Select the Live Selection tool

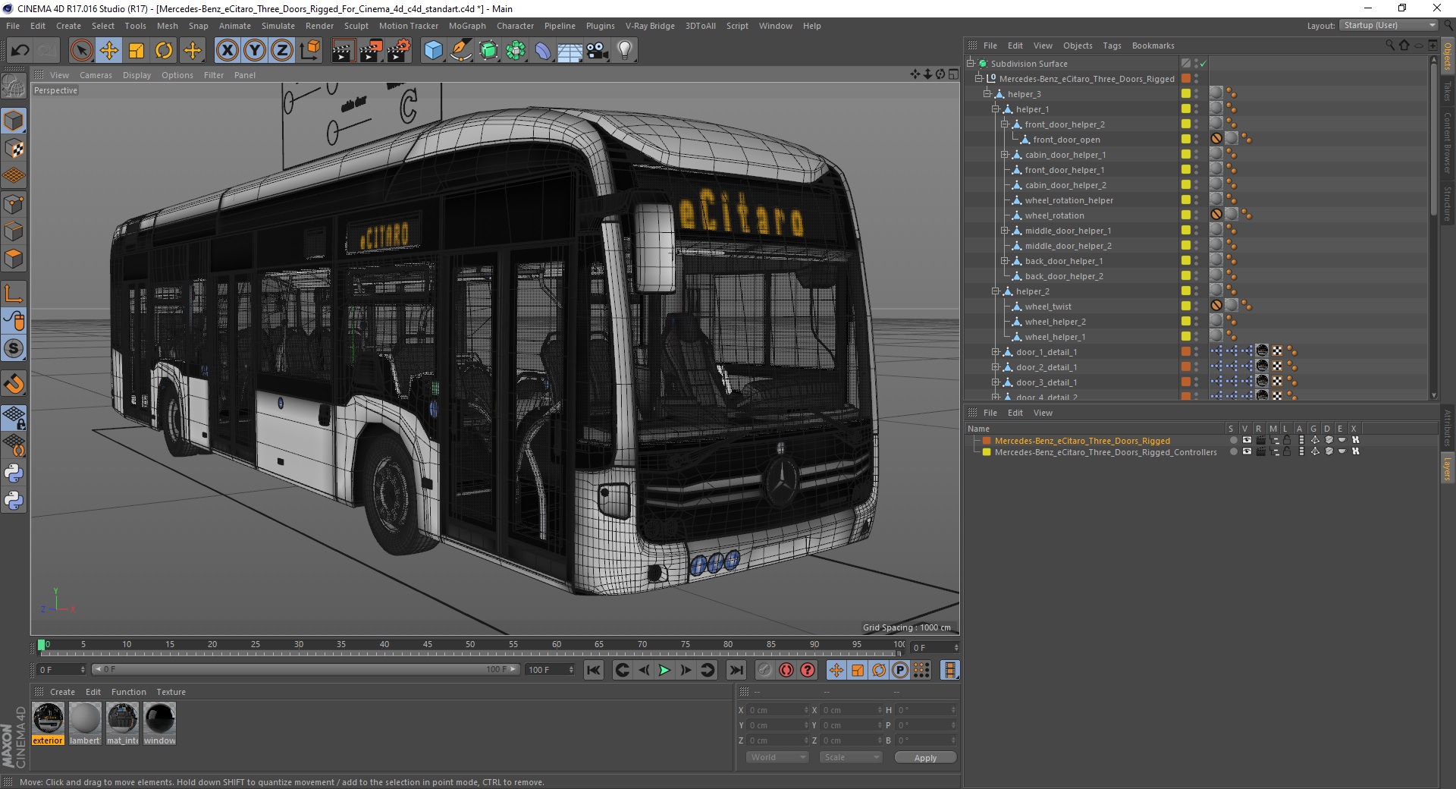tap(81, 51)
